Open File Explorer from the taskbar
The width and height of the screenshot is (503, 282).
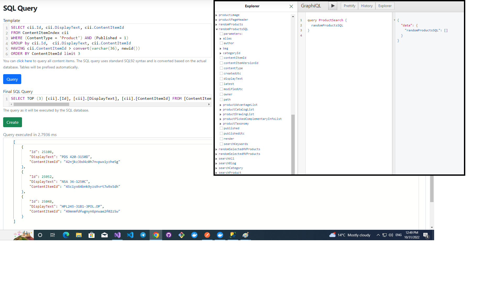tap(79, 235)
